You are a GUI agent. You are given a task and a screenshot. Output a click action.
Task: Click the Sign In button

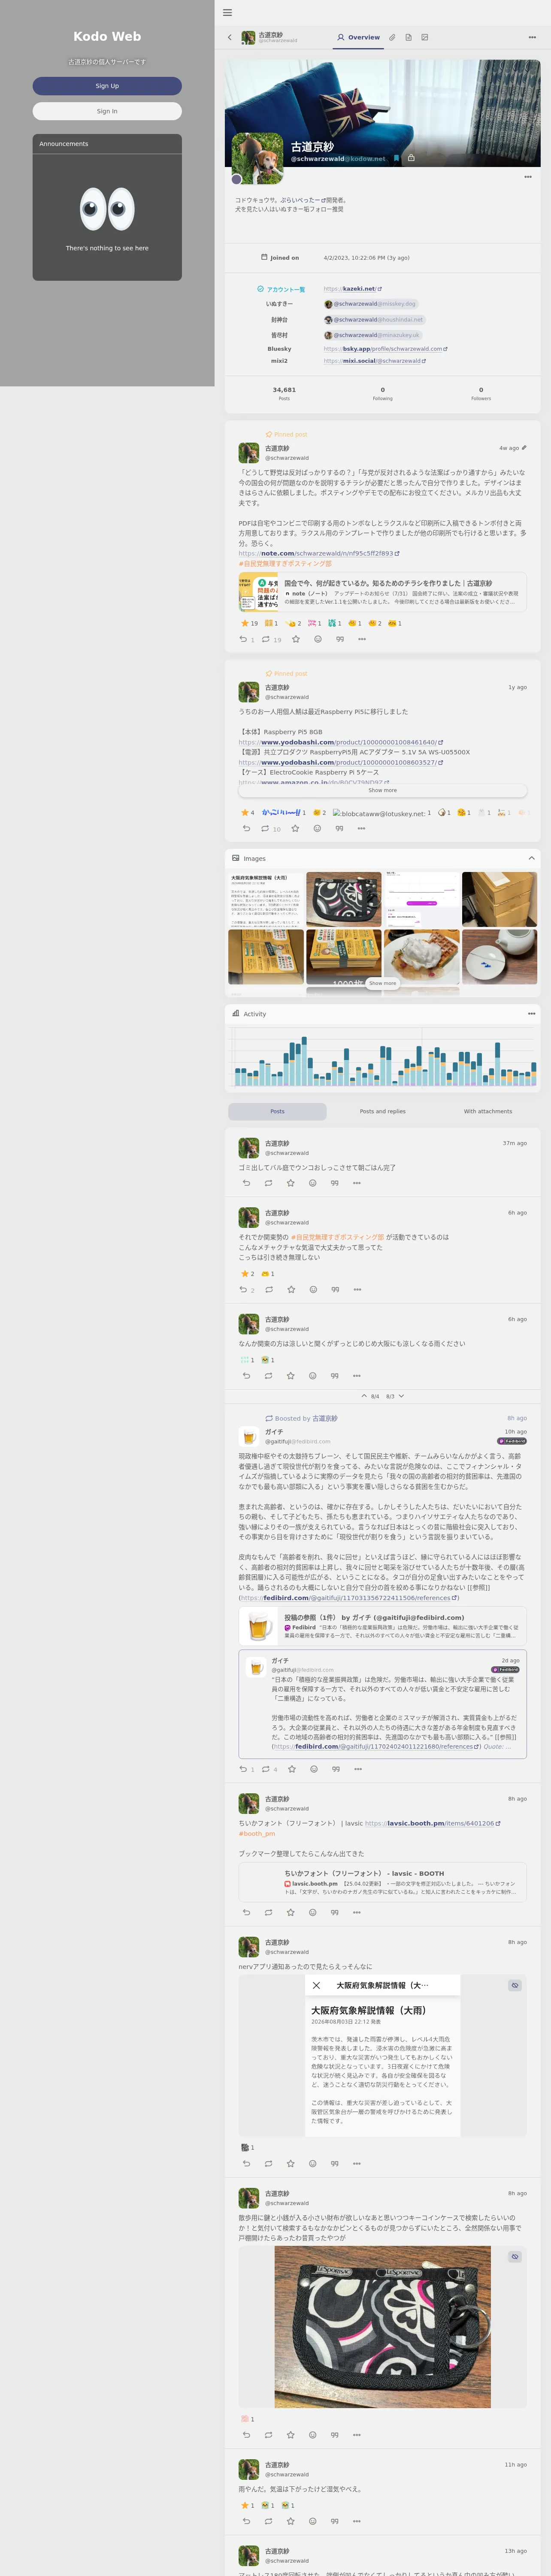click(x=107, y=111)
